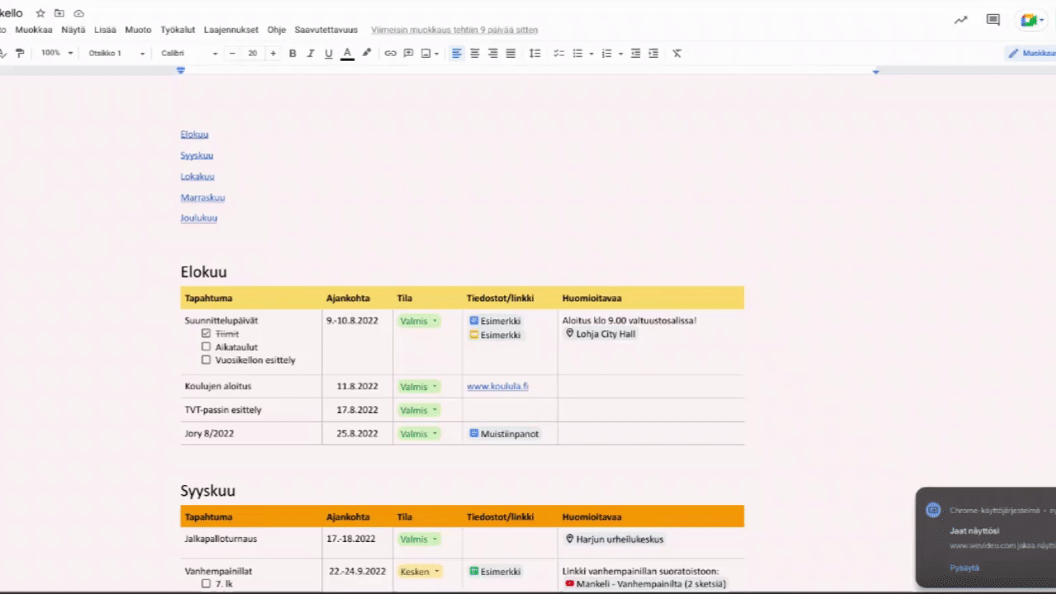The image size is (1056, 594).
Task: Select the paint format tool
Action: 20,54
